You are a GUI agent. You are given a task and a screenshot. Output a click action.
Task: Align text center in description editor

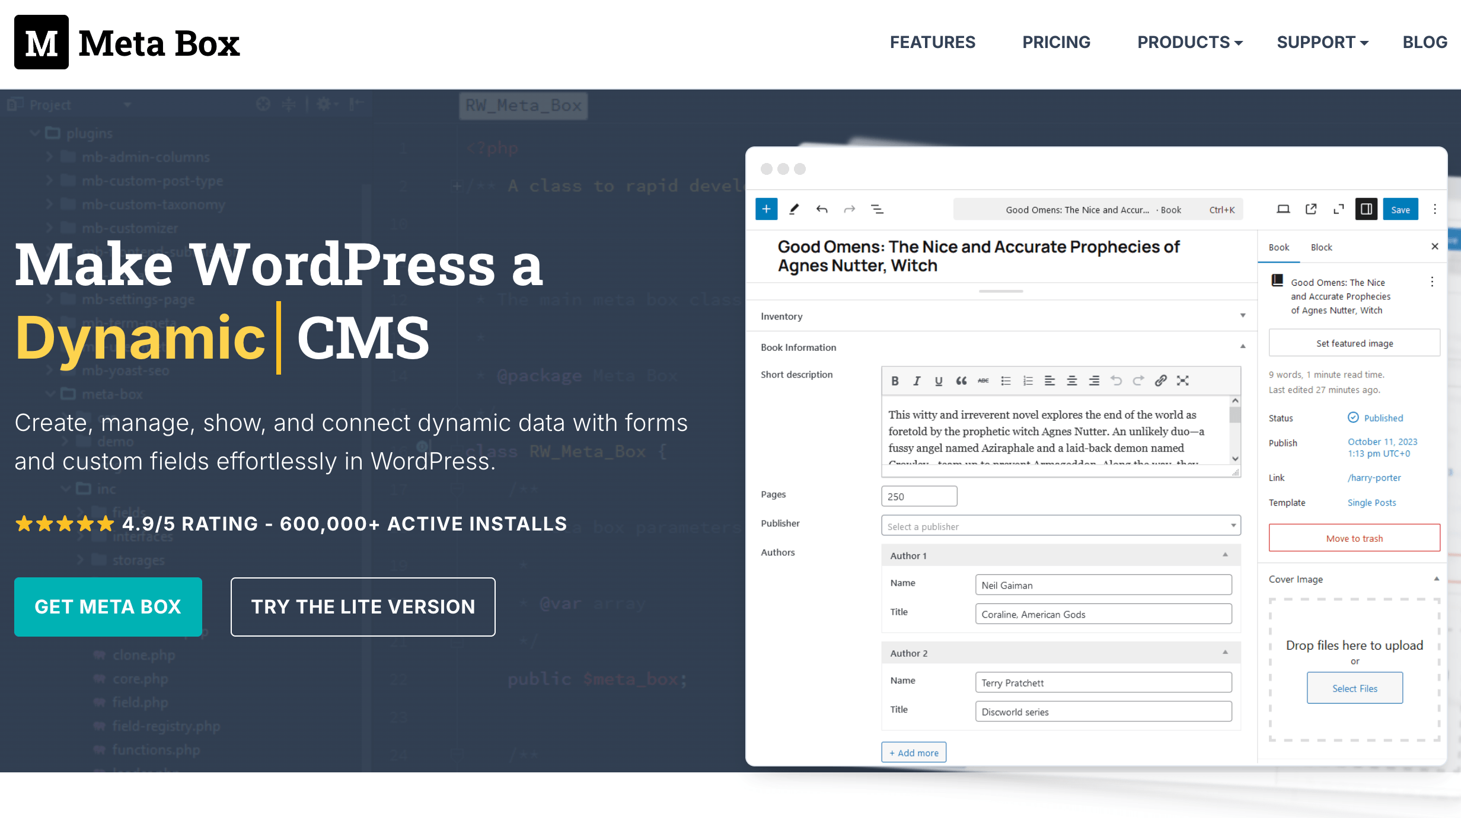click(1072, 381)
